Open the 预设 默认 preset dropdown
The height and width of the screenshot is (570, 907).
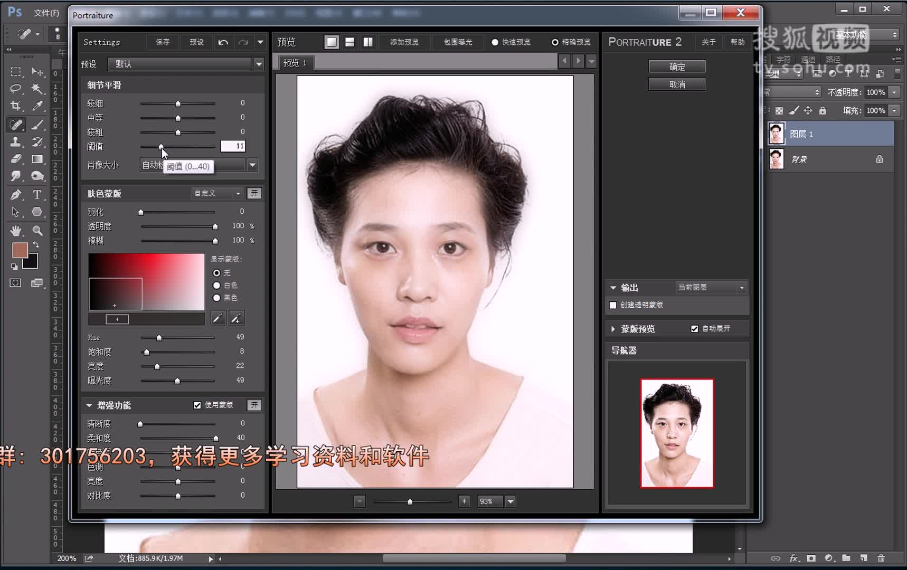coord(259,64)
